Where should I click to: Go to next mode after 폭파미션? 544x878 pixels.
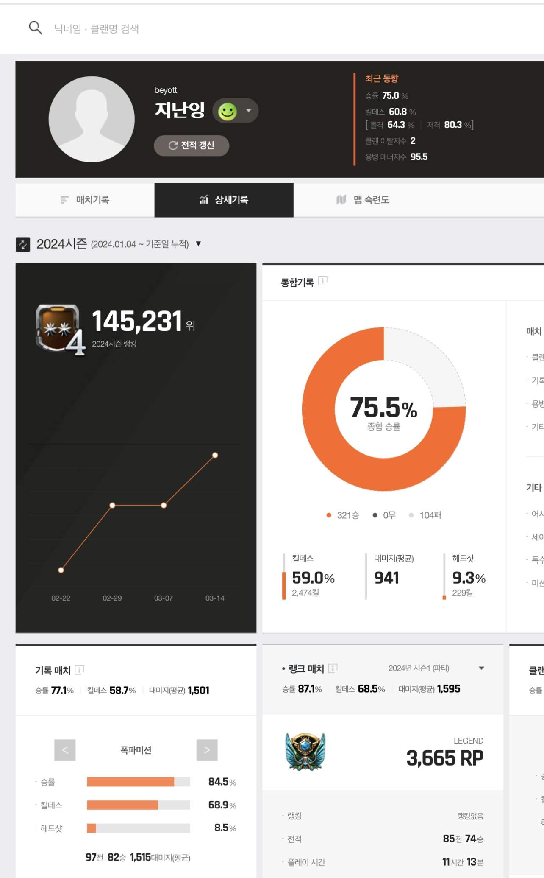click(207, 750)
